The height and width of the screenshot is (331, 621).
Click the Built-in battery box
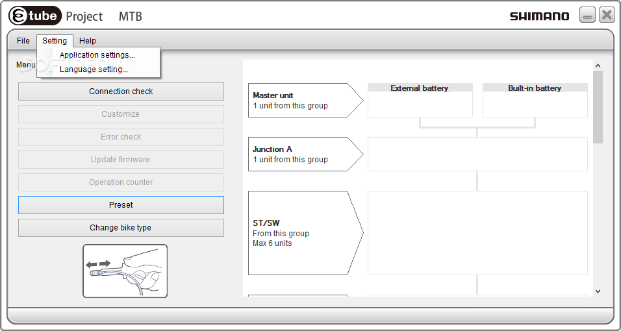click(x=535, y=100)
